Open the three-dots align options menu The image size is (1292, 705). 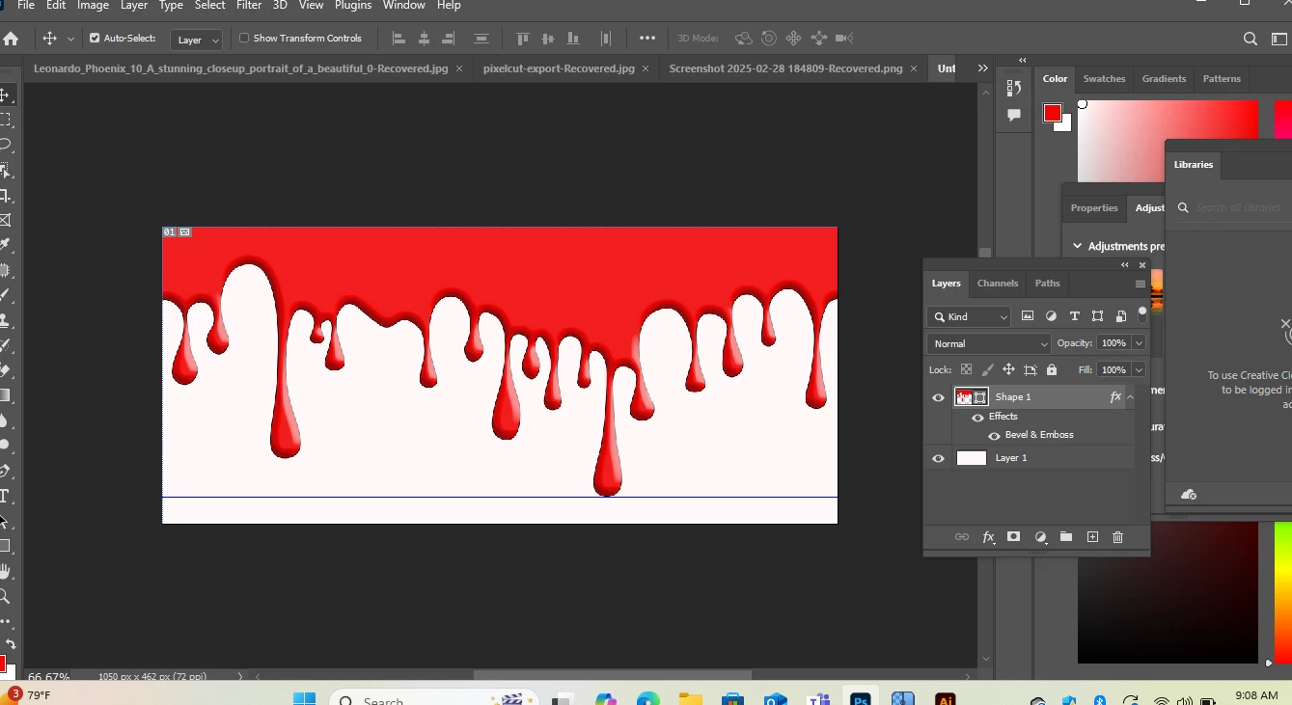(x=647, y=39)
